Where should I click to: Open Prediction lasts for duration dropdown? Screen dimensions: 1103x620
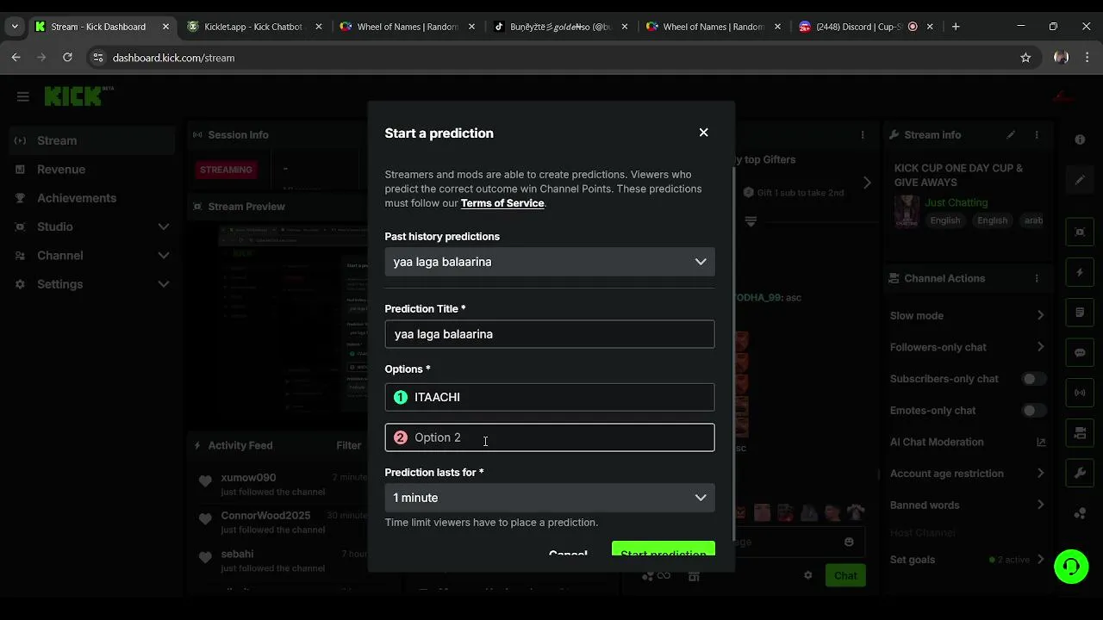pyautogui.click(x=550, y=498)
